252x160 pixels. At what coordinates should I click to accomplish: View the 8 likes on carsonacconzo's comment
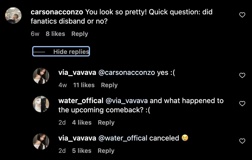(55, 34)
